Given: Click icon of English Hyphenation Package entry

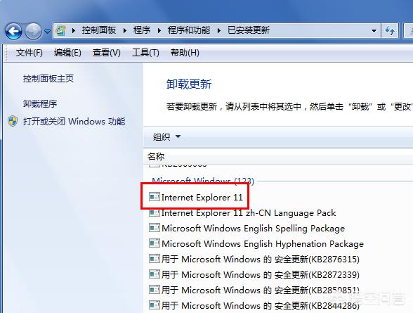Looking at the screenshot, I should click(155, 243).
